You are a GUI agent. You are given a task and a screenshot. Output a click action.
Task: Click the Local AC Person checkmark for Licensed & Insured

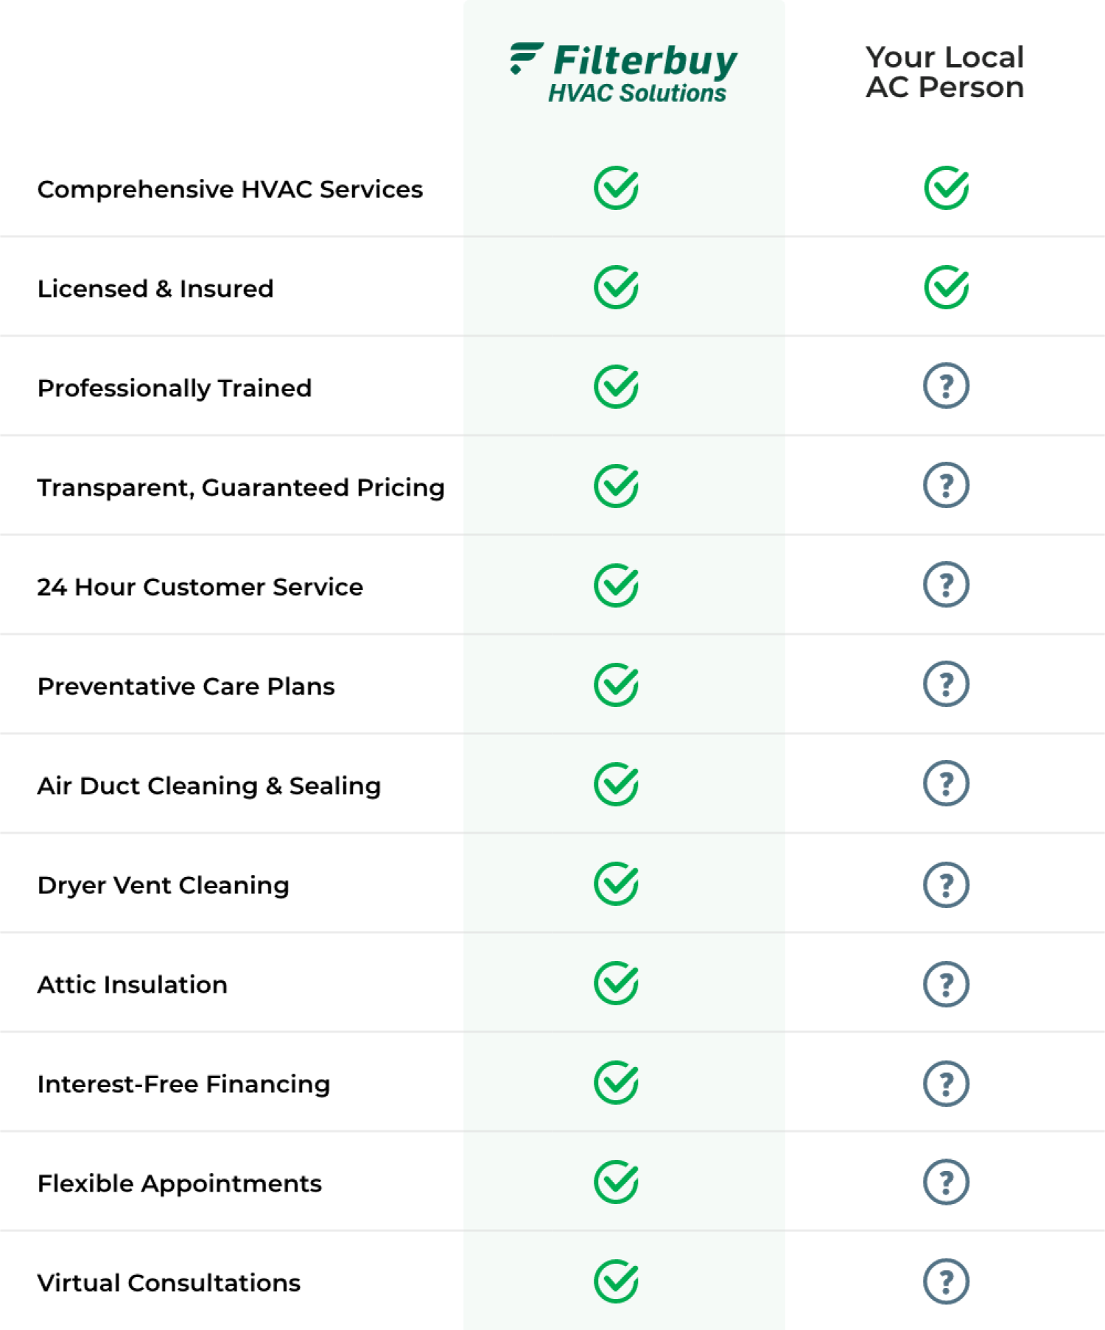(x=947, y=287)
